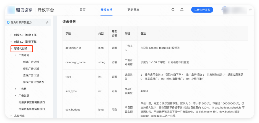
Task: Click the 广告主ID description cell
Action: pos(129,48)
